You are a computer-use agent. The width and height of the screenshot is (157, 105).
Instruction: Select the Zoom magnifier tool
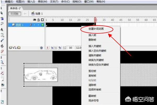pos(2,62)
